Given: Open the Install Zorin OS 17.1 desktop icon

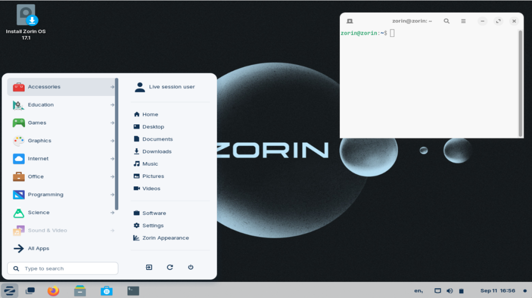Looking at the screenshot, I should (26, 22).
